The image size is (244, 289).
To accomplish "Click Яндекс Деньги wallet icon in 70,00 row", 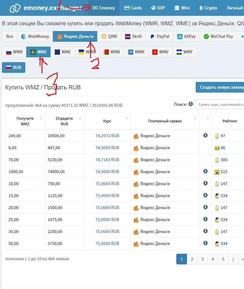I will click(136, 160).
